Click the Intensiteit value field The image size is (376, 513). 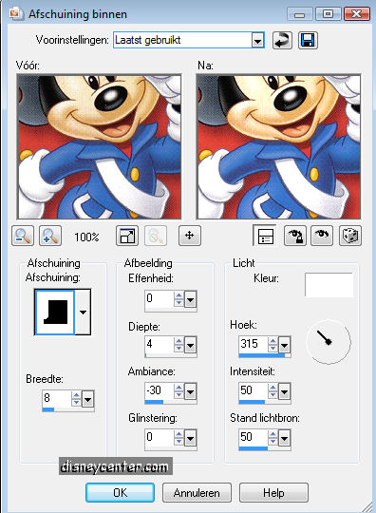[x=254, y=390]
